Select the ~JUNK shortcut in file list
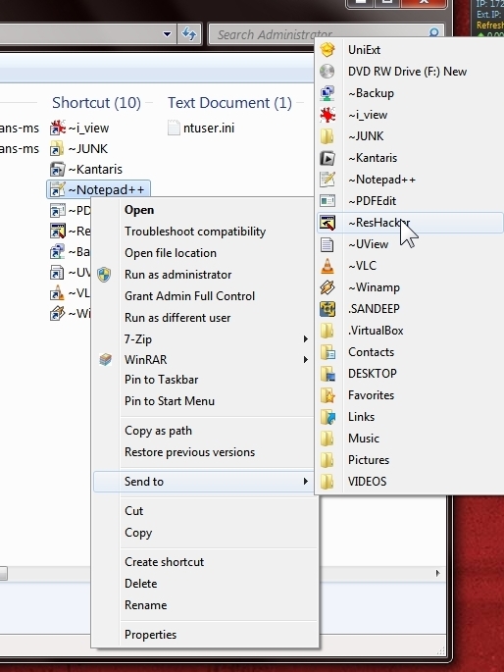The height and width of the screenshot is (672, 504). [78, 149]
